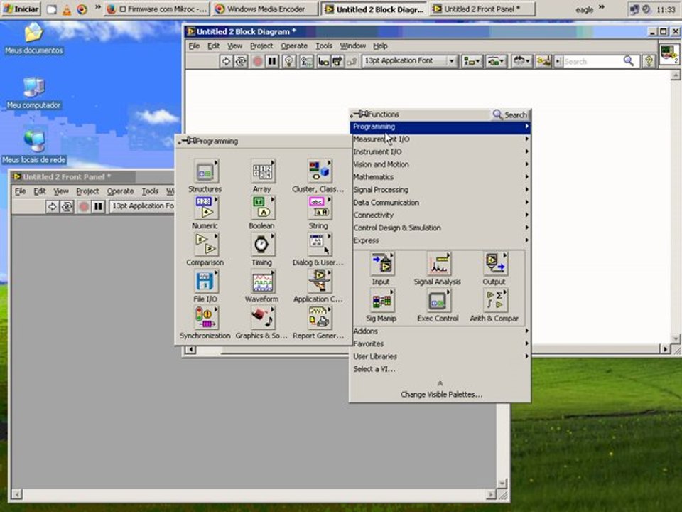Image resolution: width=682 pixels, height=512 pixels.
Task: Switch to Untitled 2 Front Panel taskbar button
Action: [x=482, y=9]
